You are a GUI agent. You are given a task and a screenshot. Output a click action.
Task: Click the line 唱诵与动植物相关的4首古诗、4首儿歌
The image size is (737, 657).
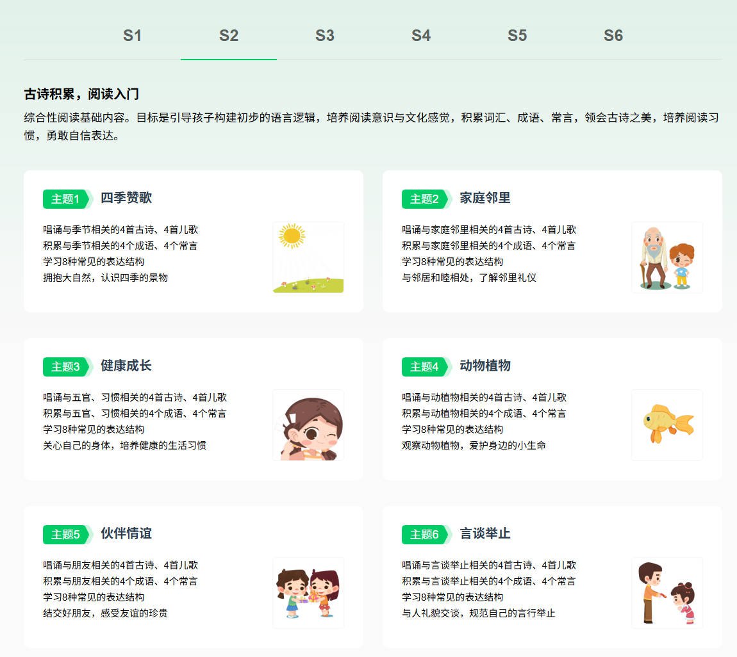tap(484, 397)
